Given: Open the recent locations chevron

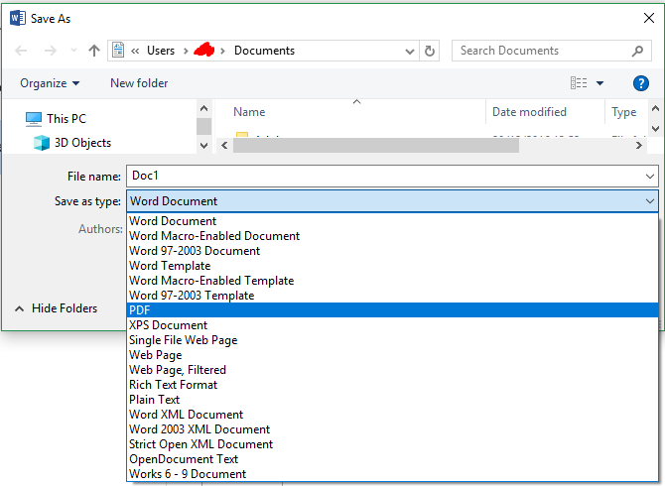Looking at the screenshot, I should (x=73, y=51).
